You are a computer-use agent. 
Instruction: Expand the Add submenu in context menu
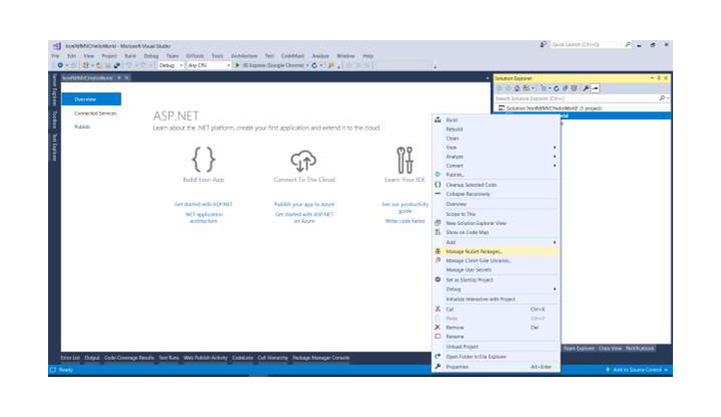[554, 242]
